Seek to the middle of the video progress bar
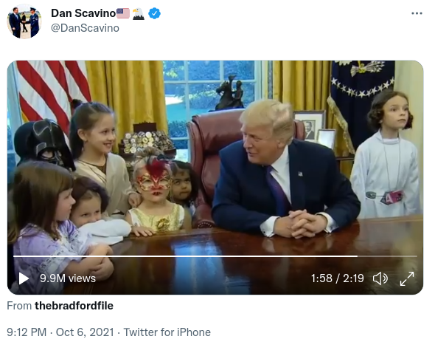Image resolution: width=435 pixels, height=339 pixels. tap(215, 256)
